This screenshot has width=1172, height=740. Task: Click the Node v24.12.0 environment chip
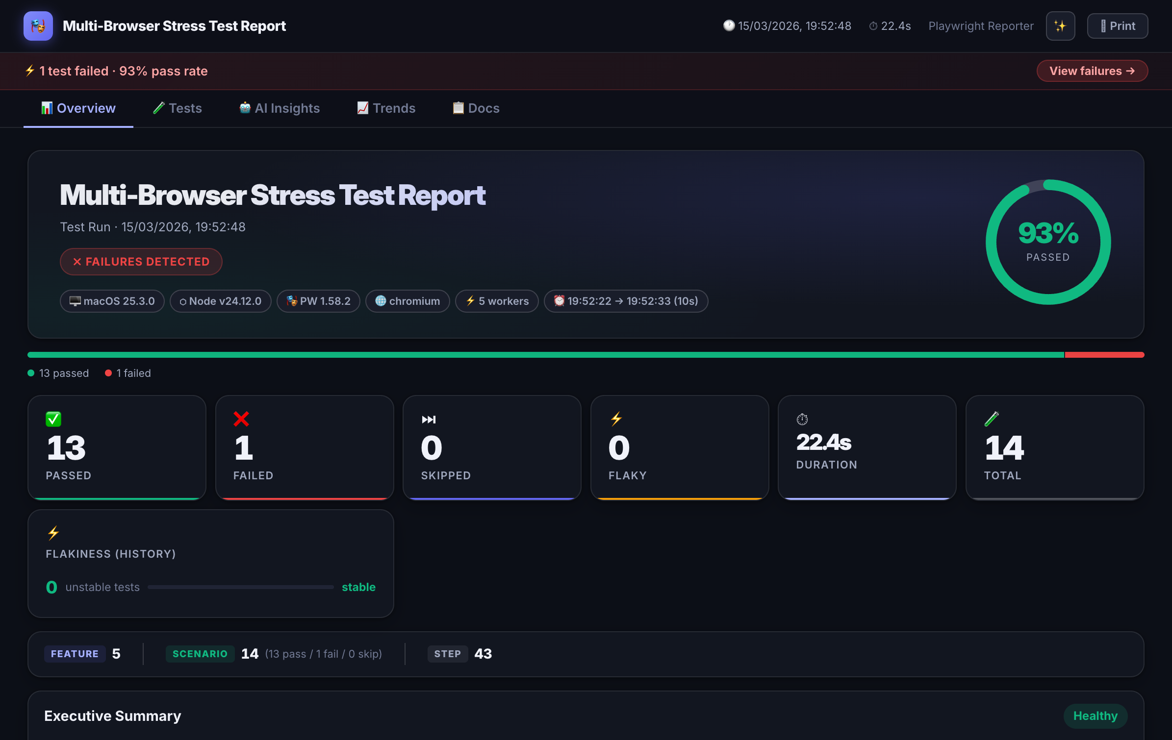point(220,301)
